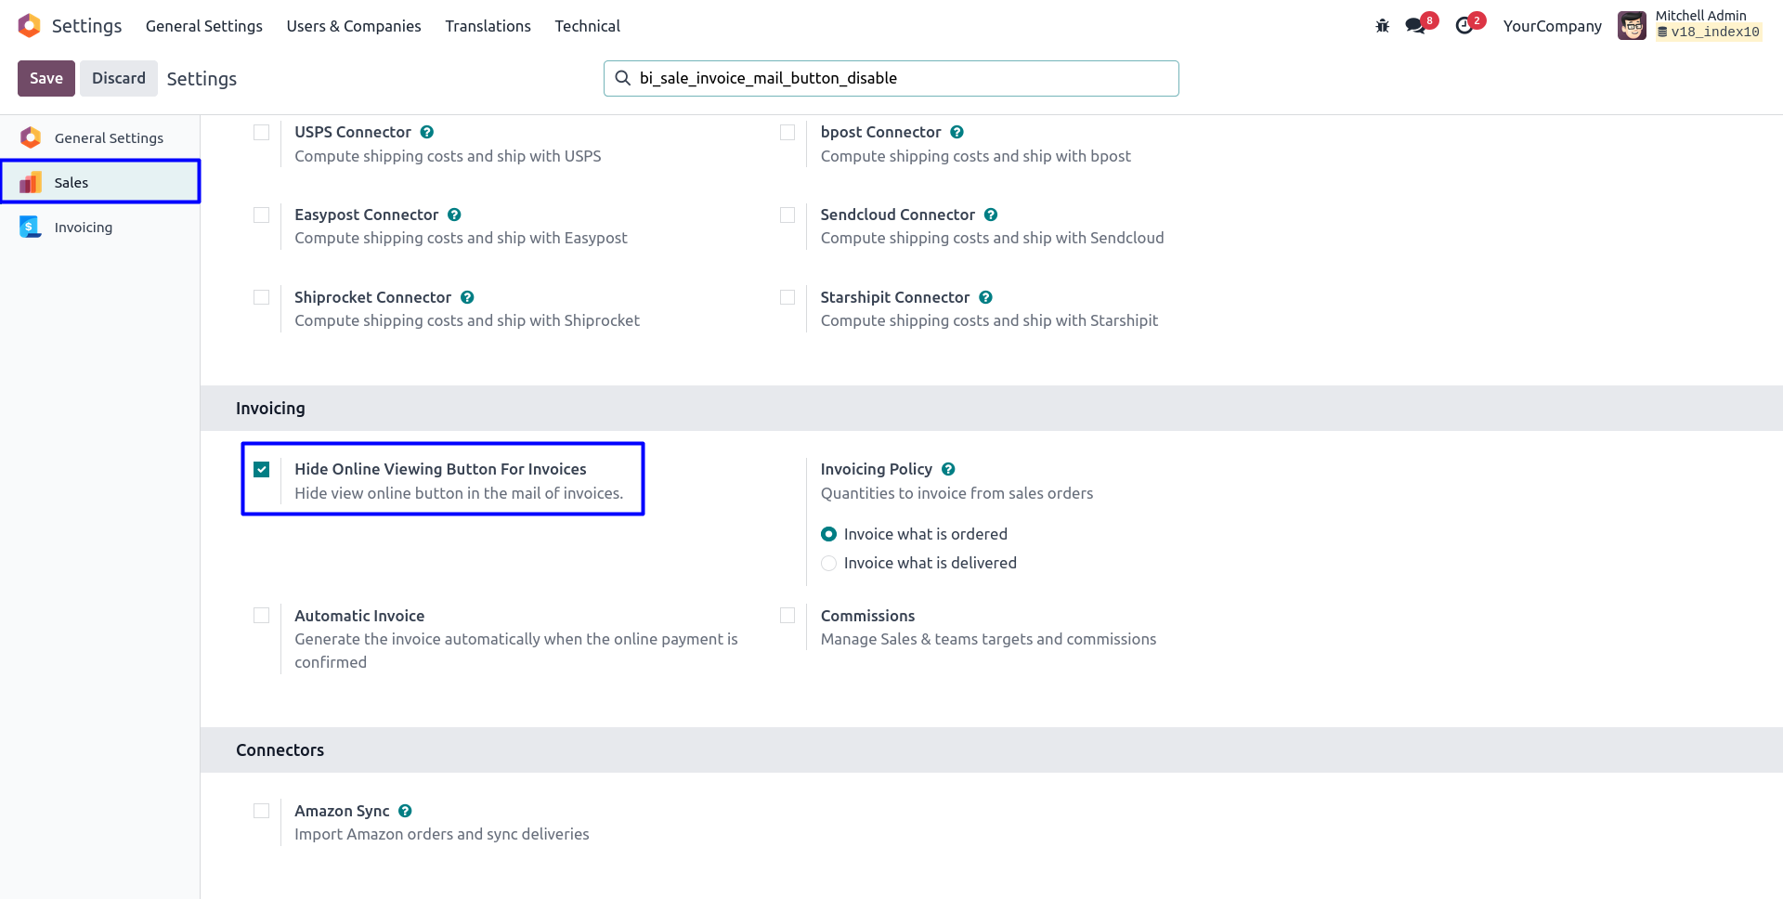Screen dimensions: 1783x899
Task: Click help icon beside Starshipit Connector
Action: 985,297
